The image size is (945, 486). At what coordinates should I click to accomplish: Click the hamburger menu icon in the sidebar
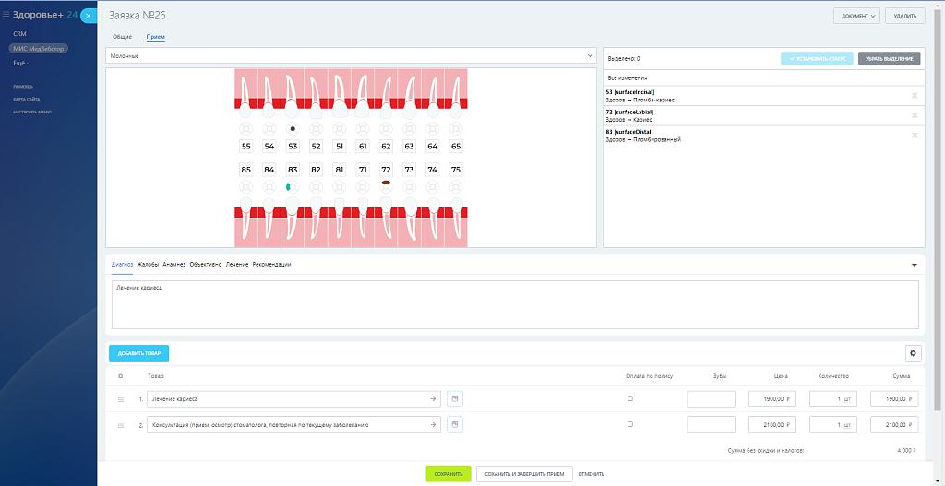point(6,15)
